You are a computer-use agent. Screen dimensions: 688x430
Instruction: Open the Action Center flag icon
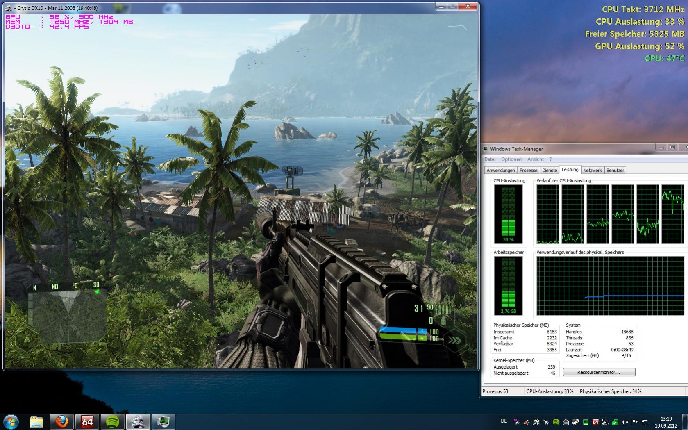pos(635,422)
